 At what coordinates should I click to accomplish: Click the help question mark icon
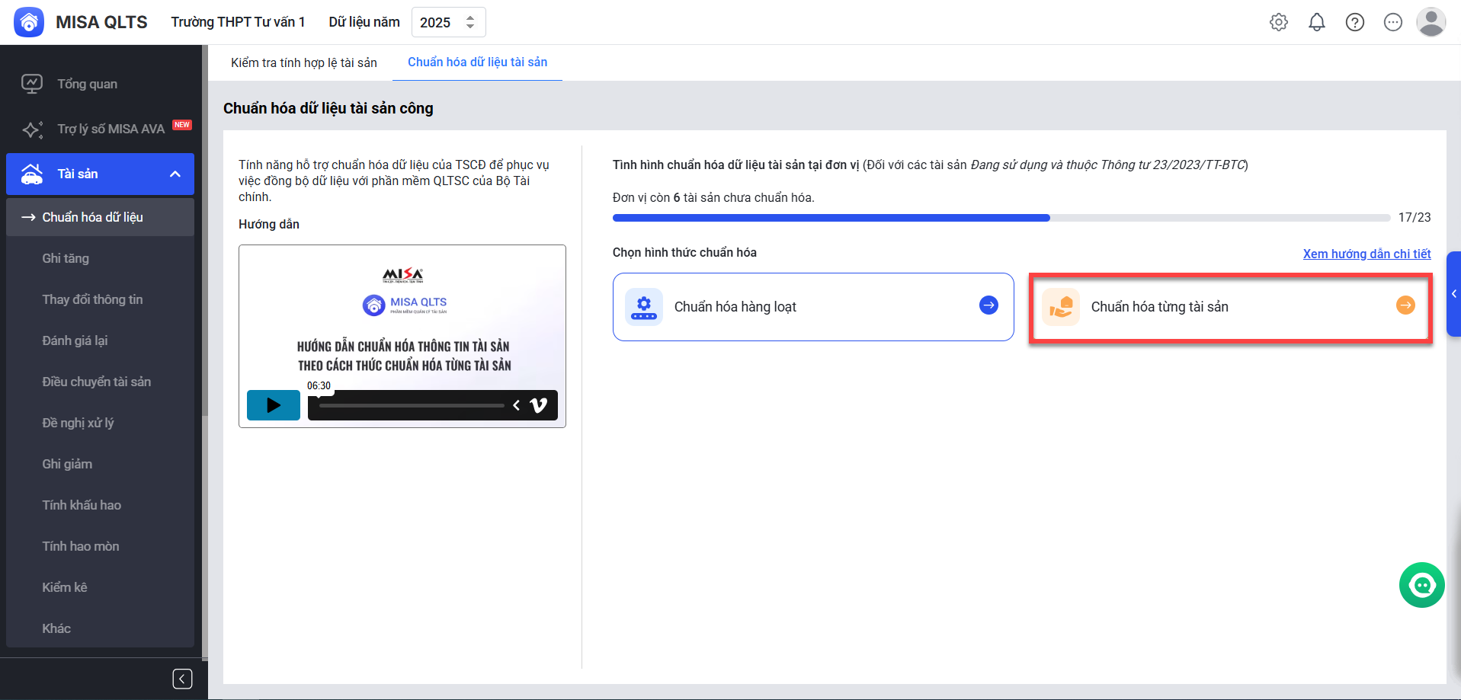(x=1355, y=23)
